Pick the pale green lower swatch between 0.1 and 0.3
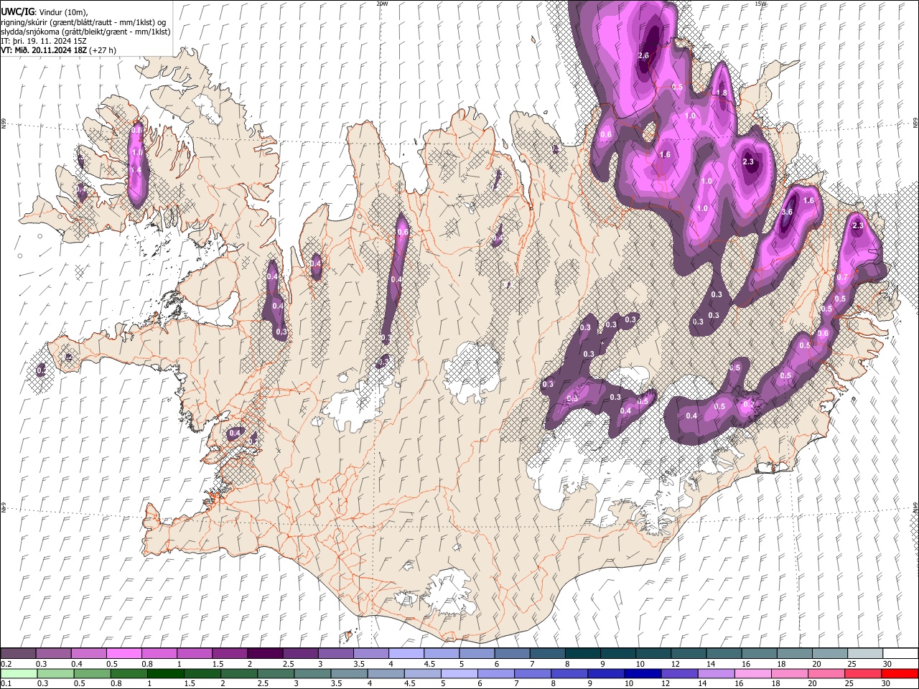Image resolution: width=919 pixels, height=689 pixels. click(x=18, y=673)
